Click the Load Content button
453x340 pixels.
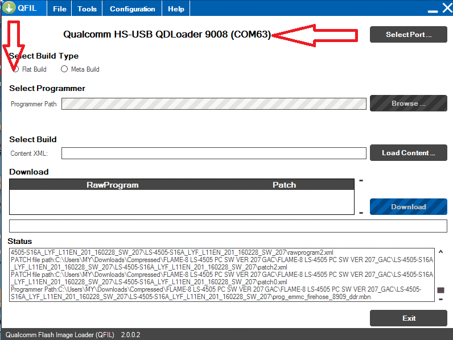point(409,153)
